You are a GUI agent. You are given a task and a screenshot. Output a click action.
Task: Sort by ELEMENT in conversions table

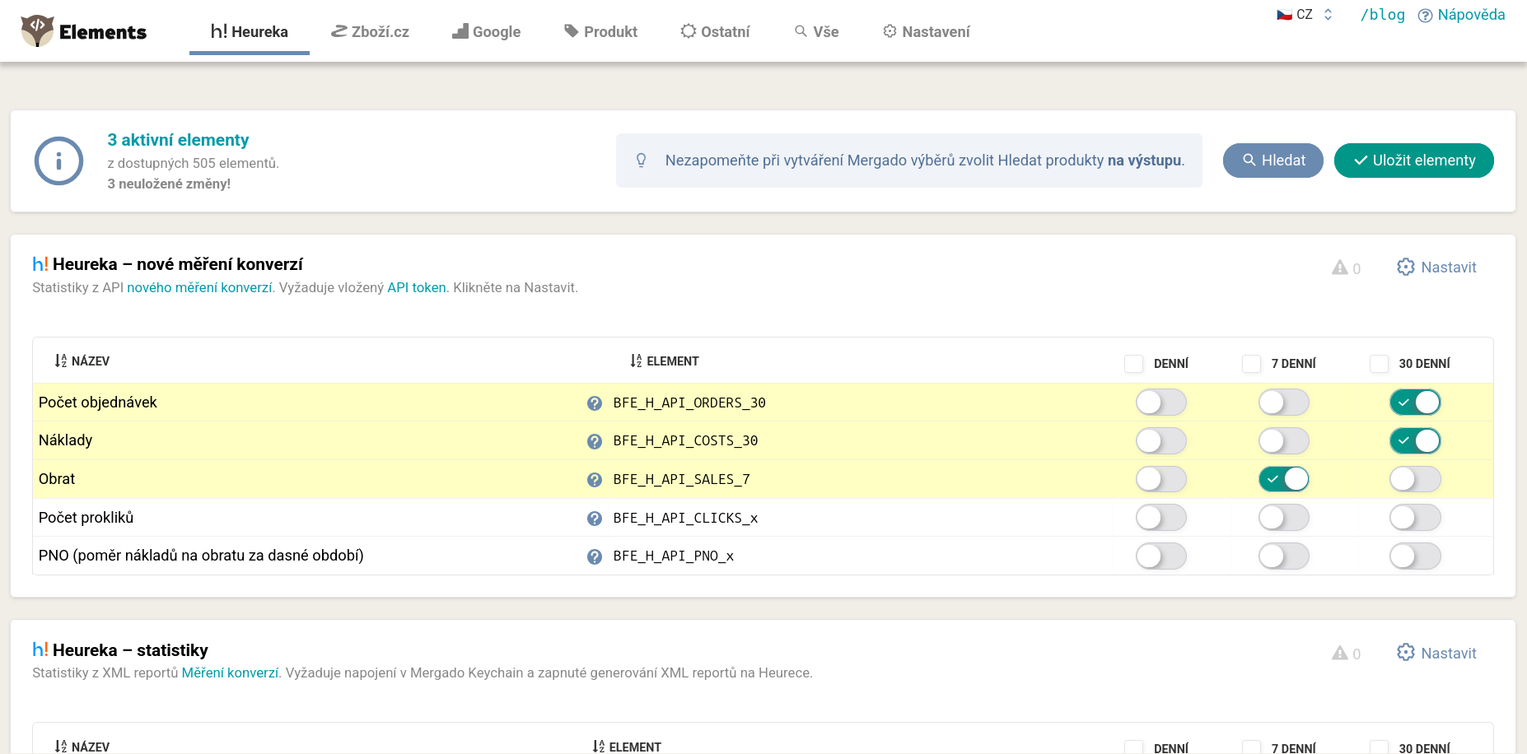click(664, 361)
